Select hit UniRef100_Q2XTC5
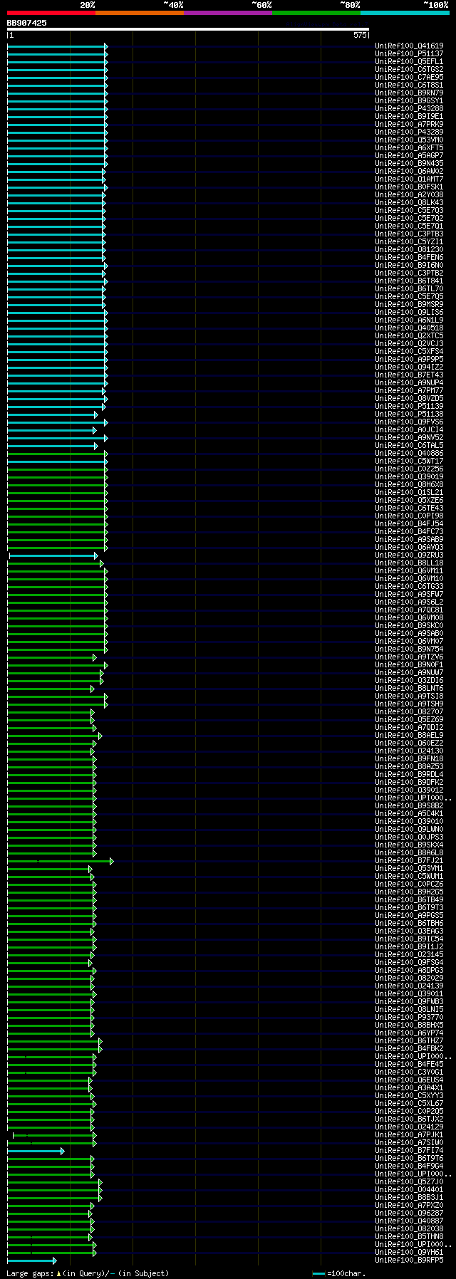Image resolution: width=456 pixels, height=1279 pixels. click(x=409, y=336)
